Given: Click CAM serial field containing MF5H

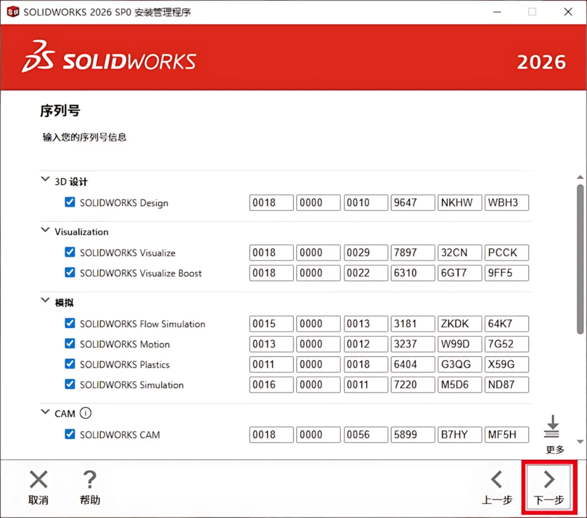Looking at the screenshot, I should pos(507,434).
